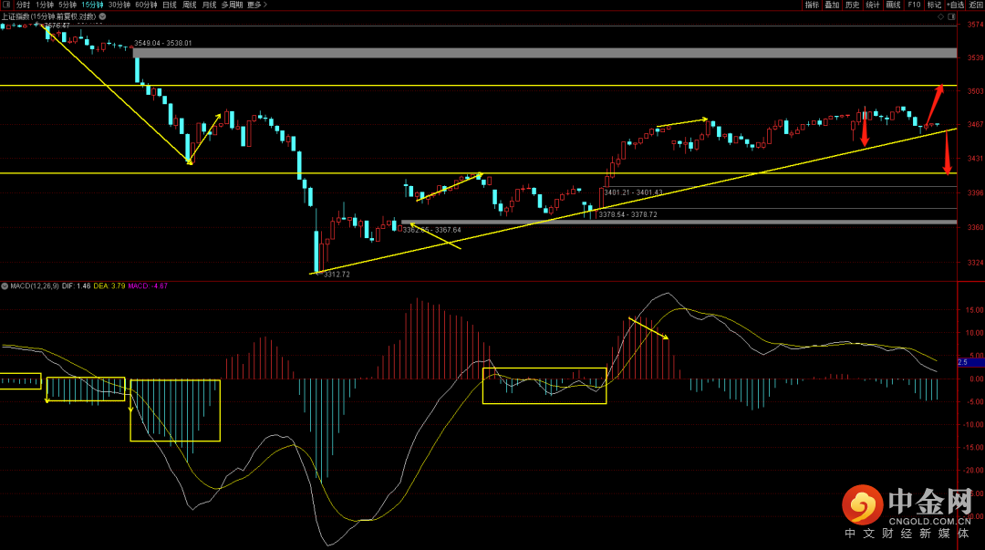This screenshot has height=550, width=985.
Task: Open the 统计 statistics tool
Action: tap(873, 5)
